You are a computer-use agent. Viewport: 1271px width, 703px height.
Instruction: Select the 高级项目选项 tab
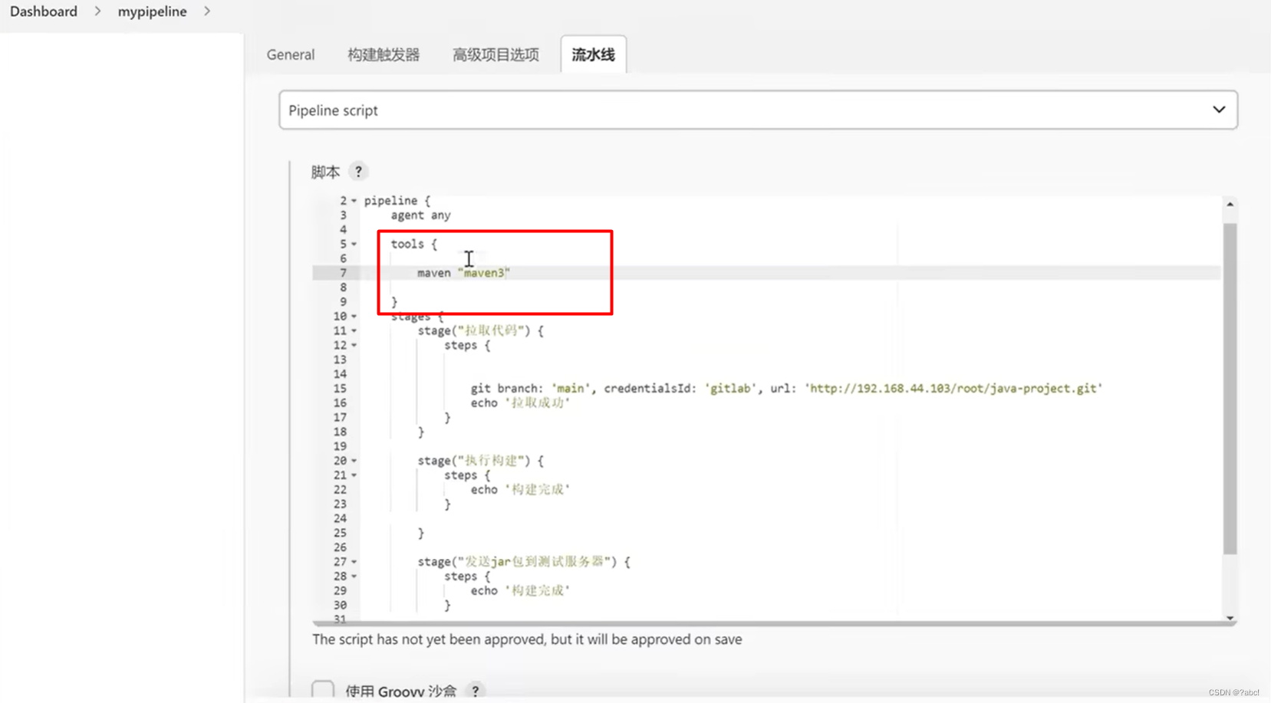495,54
